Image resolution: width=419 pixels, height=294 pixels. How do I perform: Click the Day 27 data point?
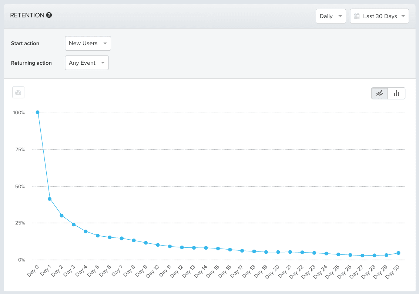(x=362, y=256)
